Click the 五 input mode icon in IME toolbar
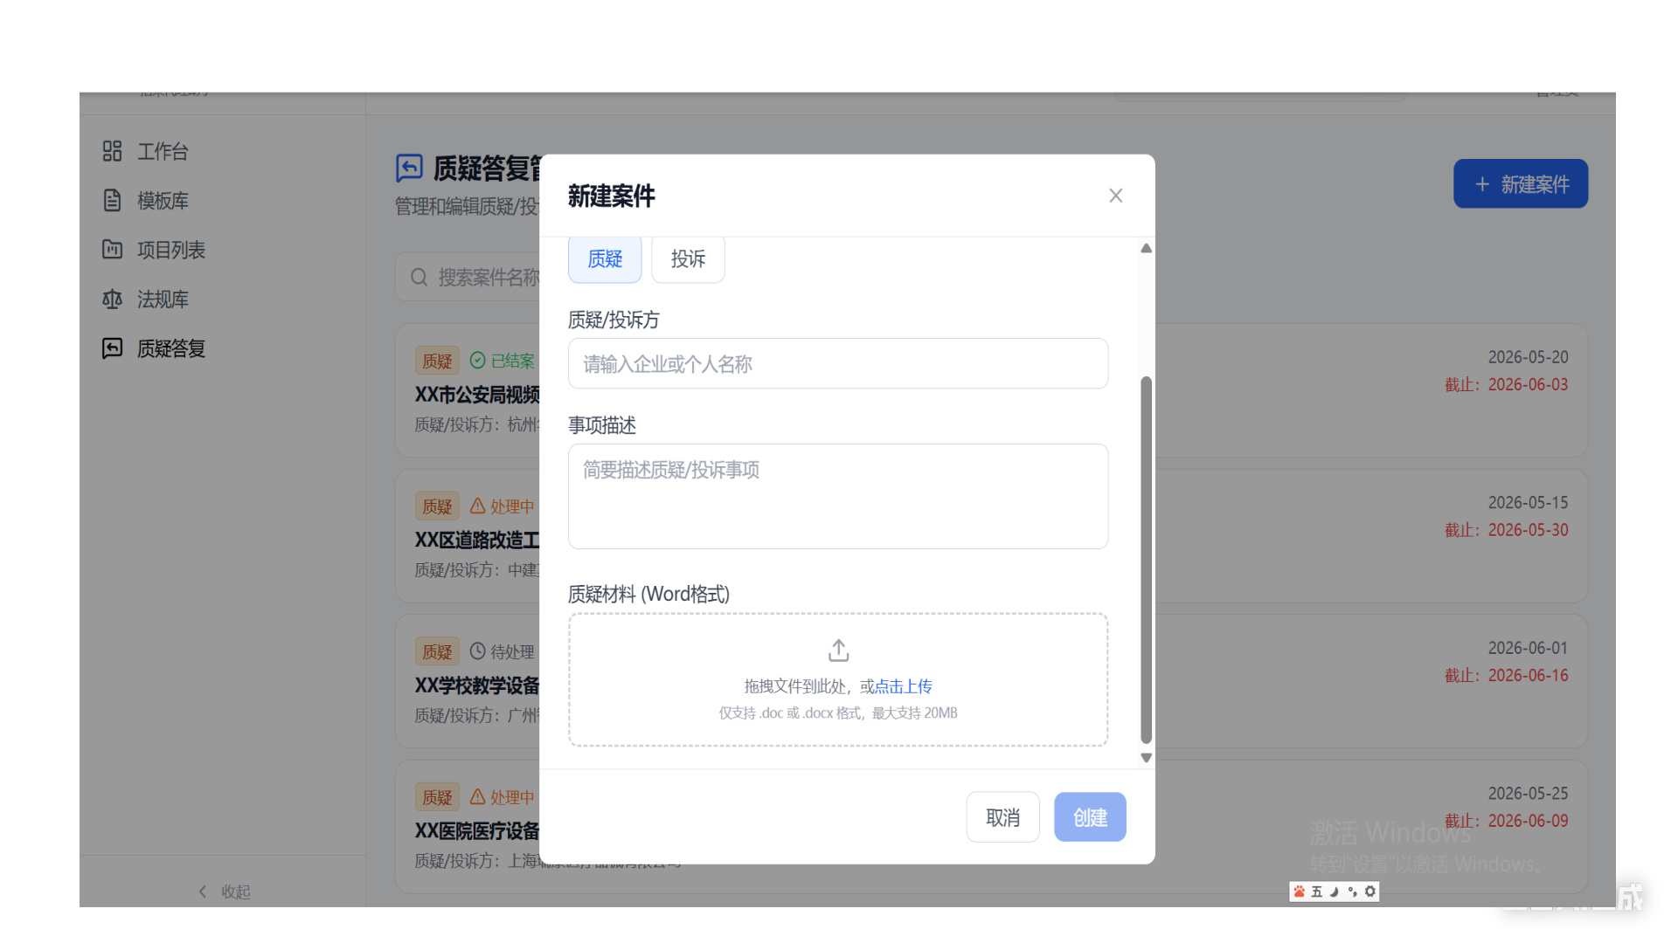This screenshot has width=1678, height=943. (1317, 891)
